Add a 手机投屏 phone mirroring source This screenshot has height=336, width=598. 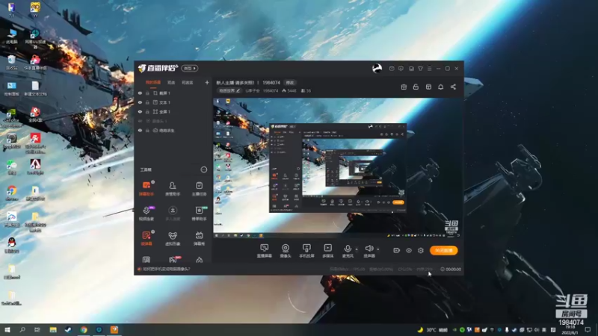[306, 251]
